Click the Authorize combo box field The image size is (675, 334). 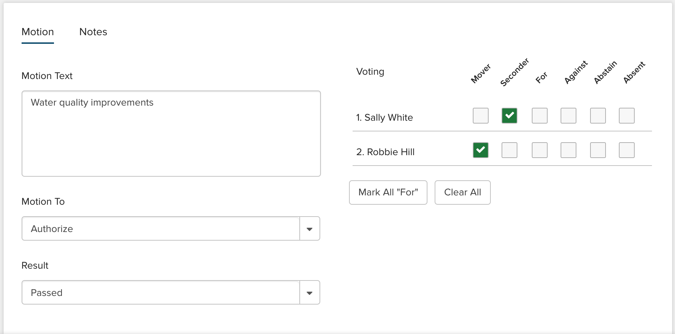point(161,229)
